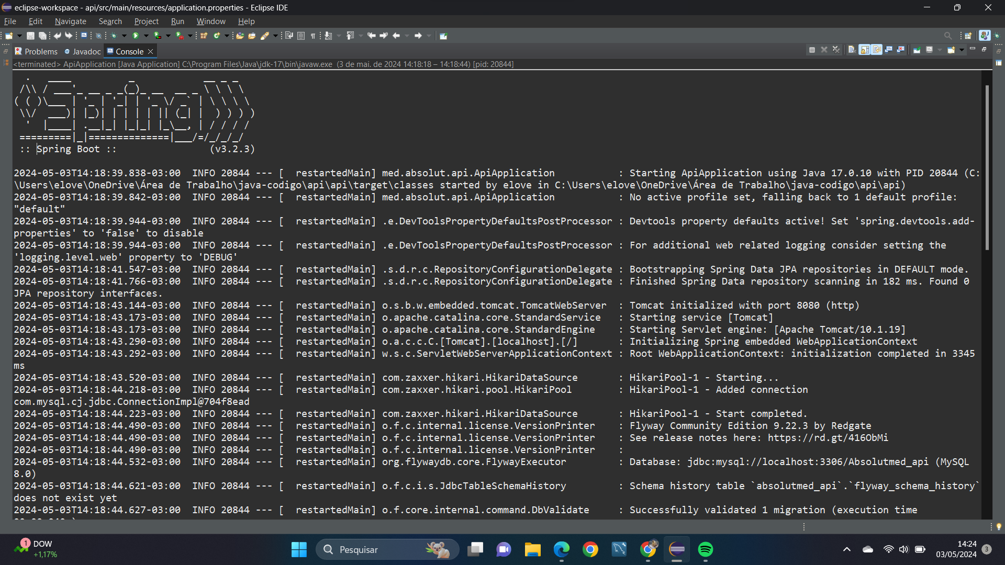Image resolution: width=1005 pixels, height=565 pixels.
Task: Open the Project menu
Action: [146, 21]
